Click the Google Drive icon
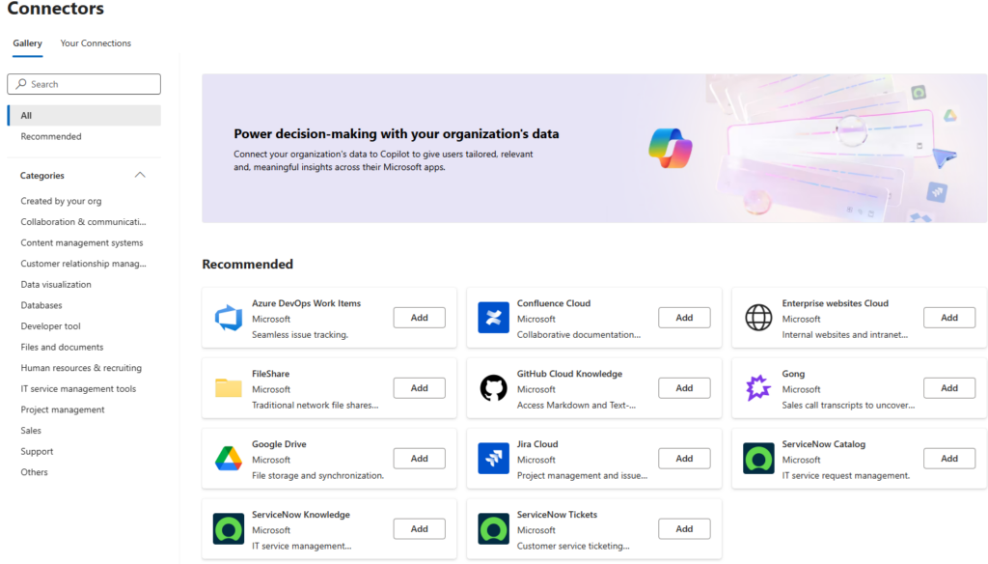 [x=228, y=459]
